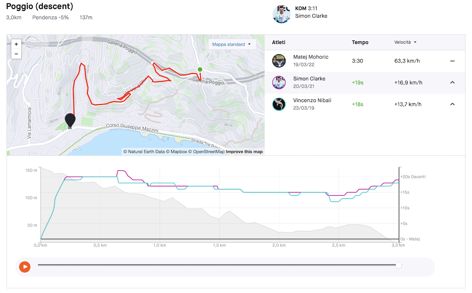The image size is (472, 293).
Task: Click Vincenzo Nibali's avatar icon
Action: 279,104
